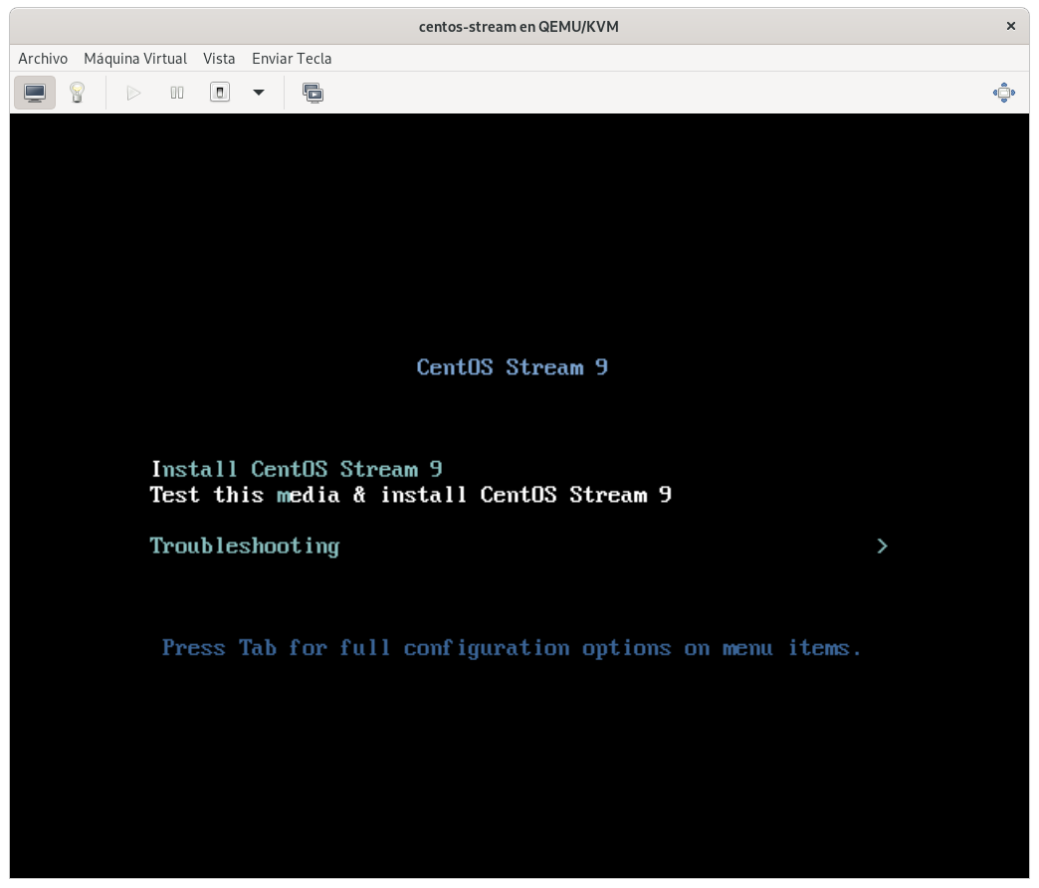
Task: Choose Test this media & install option
Action: [410, 495]
